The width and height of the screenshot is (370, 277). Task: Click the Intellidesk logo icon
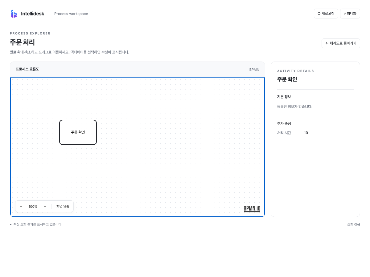pos(14,14)
